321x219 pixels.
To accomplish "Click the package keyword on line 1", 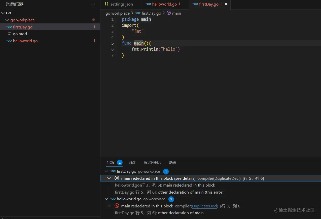I will (130, 19).
